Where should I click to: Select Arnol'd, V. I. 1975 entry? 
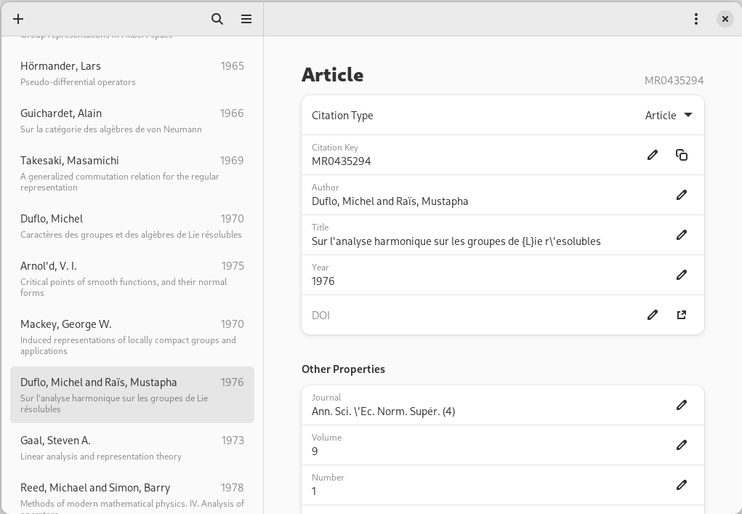pos(132,278)
